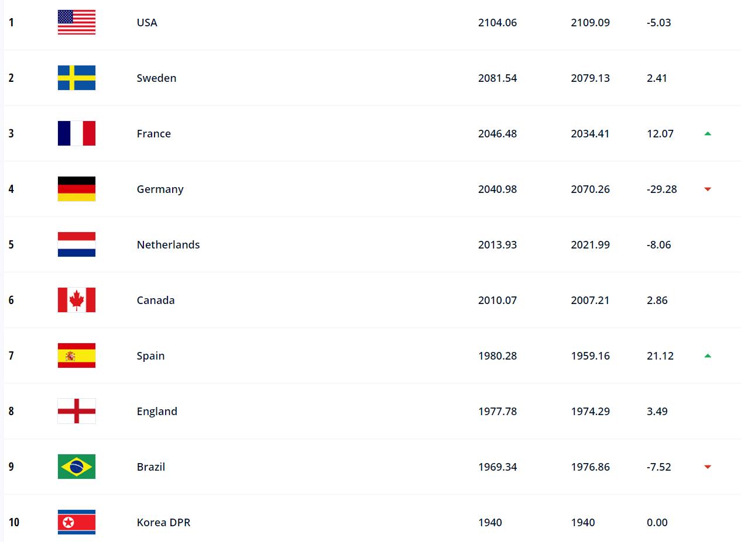Open the Netherlands team link
Image resolution: width=741 pixels, height=542 pixels.
(168, 244)
